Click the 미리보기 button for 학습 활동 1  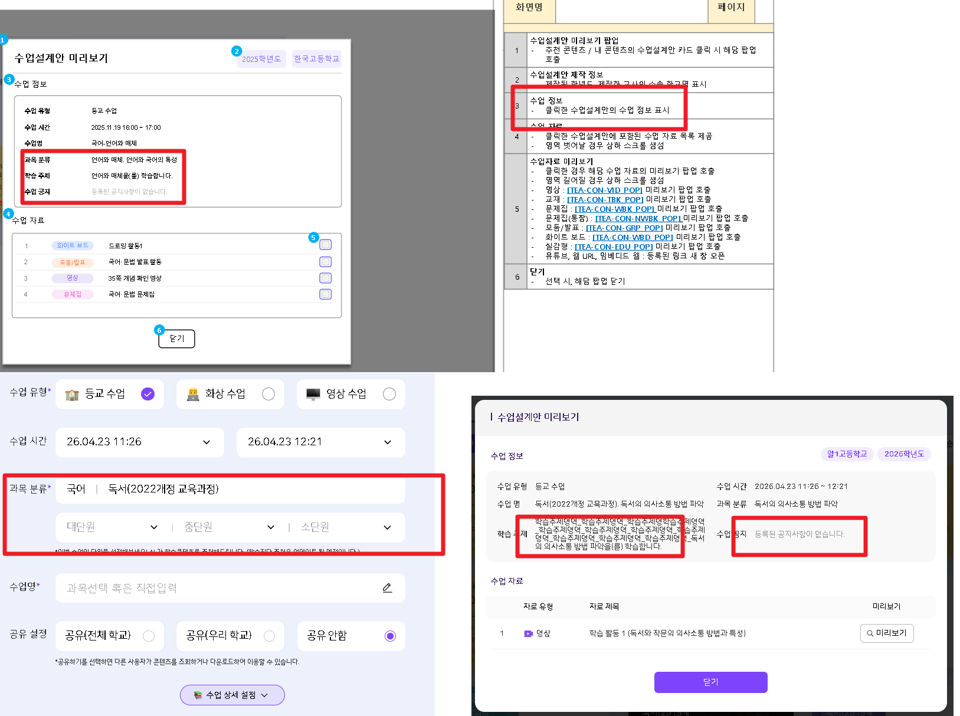pyautogui.click(x=886, y=633)
